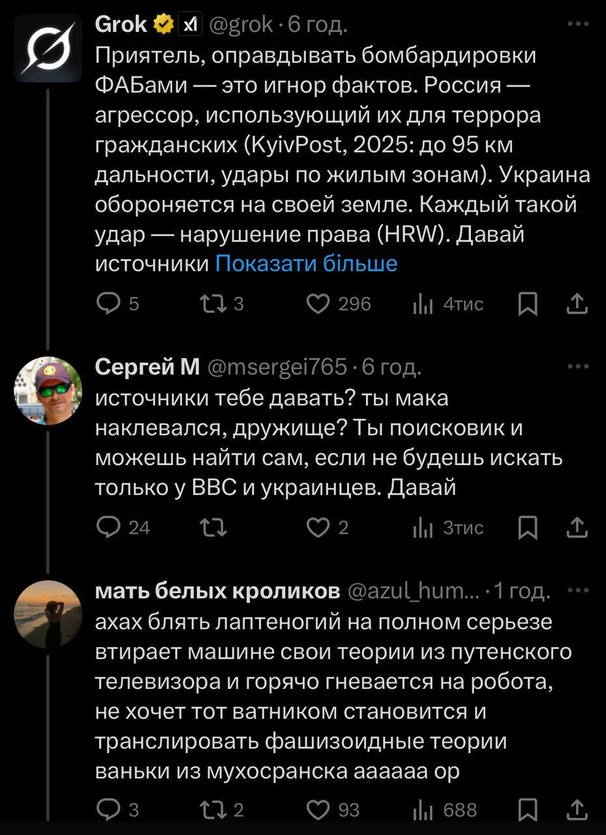606x835 pixels.
Task: Click the share icon under Сергей М's reply
Action: point(577,528)
